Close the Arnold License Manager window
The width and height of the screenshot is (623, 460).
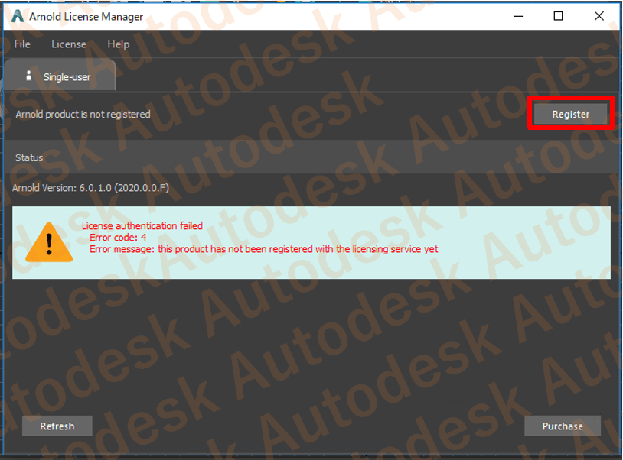599,16
